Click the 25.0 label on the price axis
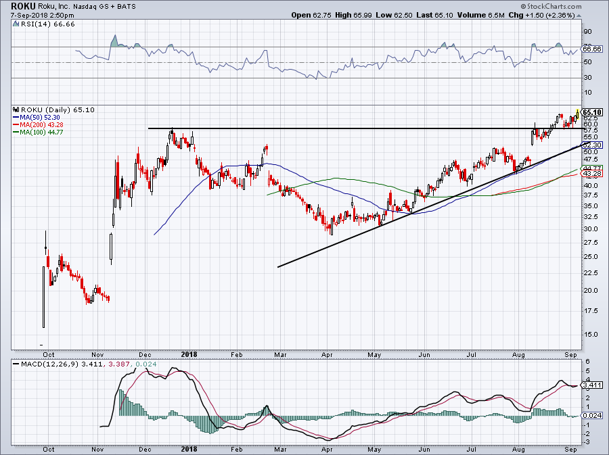609x455 pixels. 590,257
